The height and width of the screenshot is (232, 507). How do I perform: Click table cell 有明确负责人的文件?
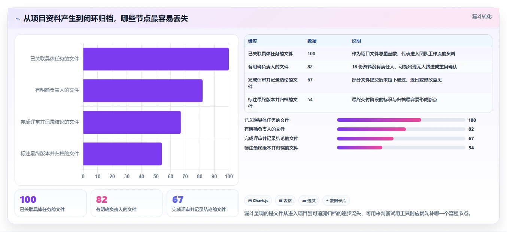(x=268, y=67)
